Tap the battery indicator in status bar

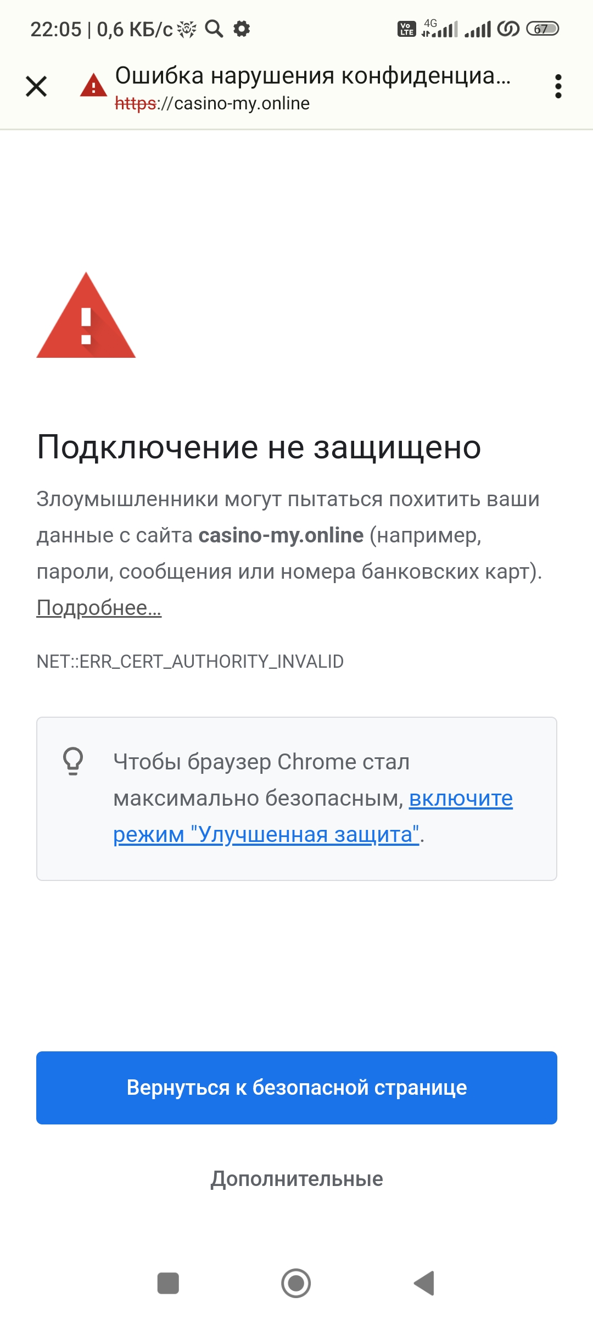coord(542,29)
